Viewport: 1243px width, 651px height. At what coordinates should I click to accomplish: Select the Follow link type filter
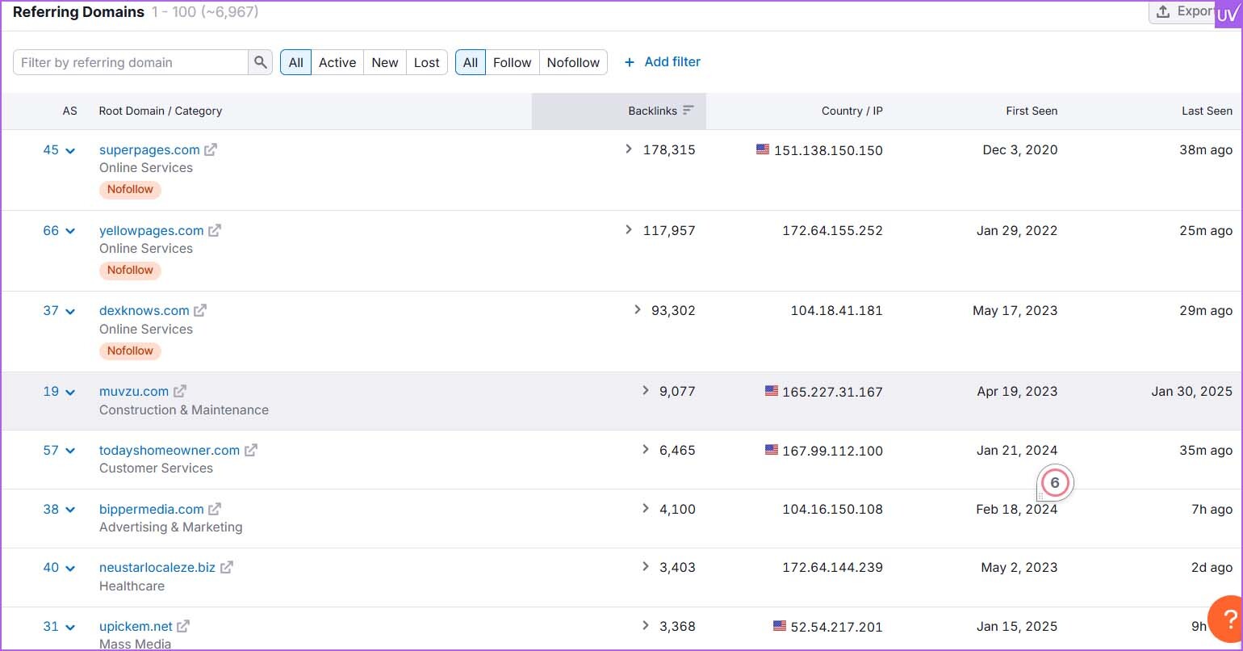(512, 62)
